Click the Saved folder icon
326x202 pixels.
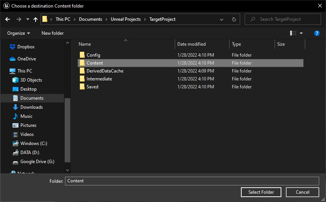(x=82, y=86)
